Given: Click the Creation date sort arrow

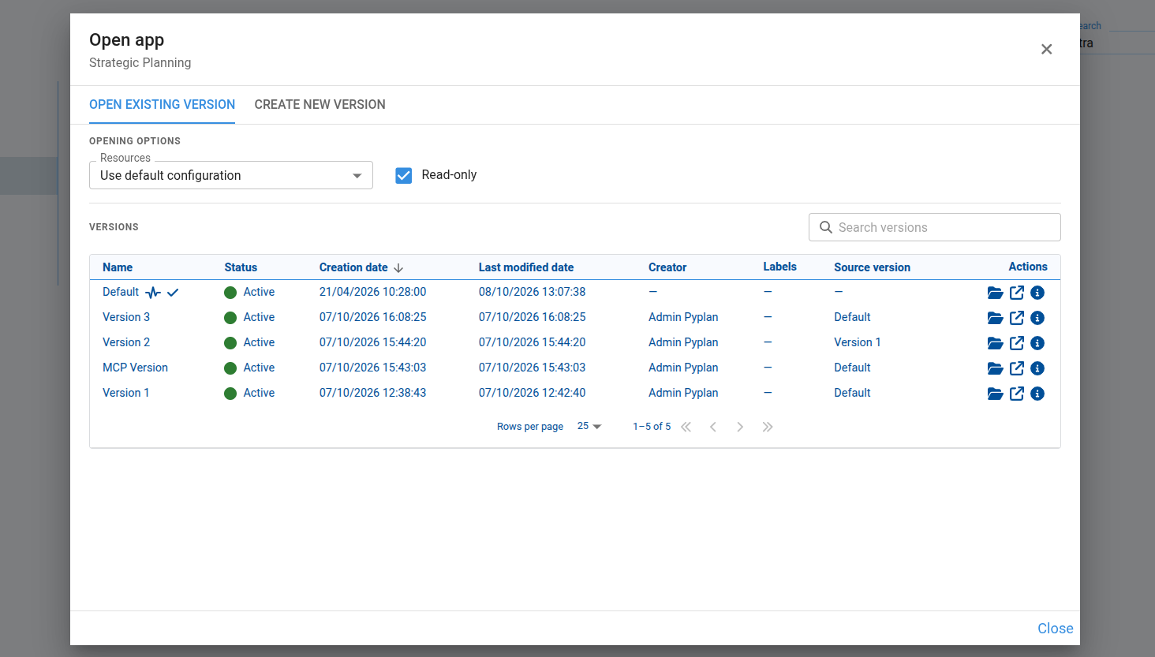Looking at the screenshot, I should 398,268.
